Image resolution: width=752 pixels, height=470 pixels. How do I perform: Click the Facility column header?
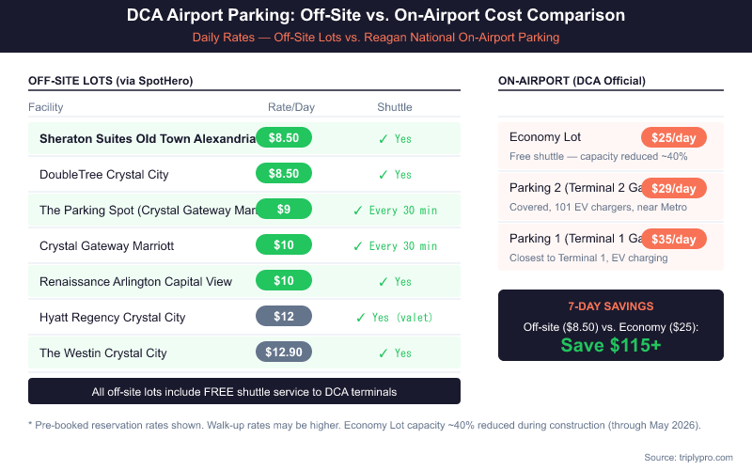pyautogui.click(x=46, y=107)
